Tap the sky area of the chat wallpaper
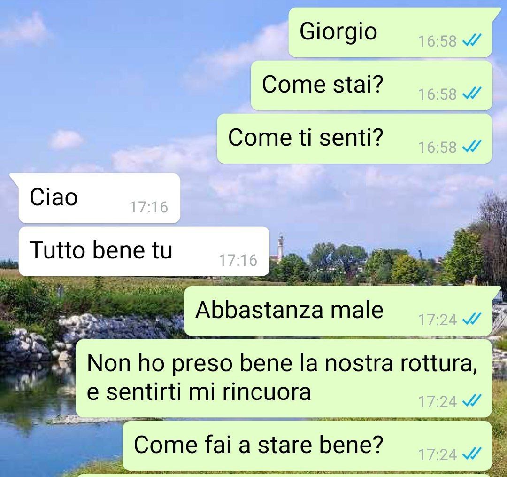Image resolution: width=507 pixels, height=477 pixels. point(130,81)
